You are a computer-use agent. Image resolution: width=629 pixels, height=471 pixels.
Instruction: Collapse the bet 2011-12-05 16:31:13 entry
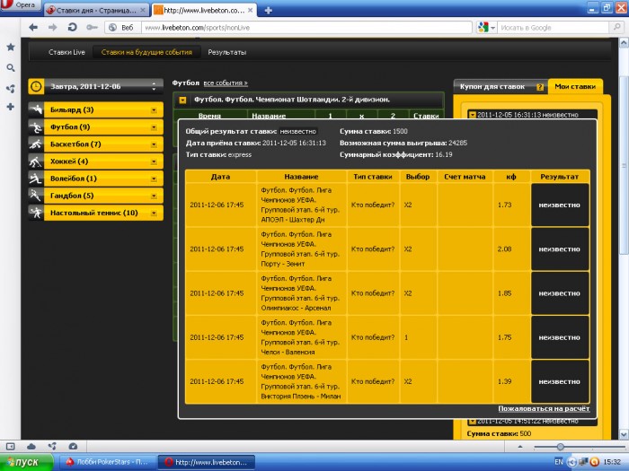coord(473,115)
